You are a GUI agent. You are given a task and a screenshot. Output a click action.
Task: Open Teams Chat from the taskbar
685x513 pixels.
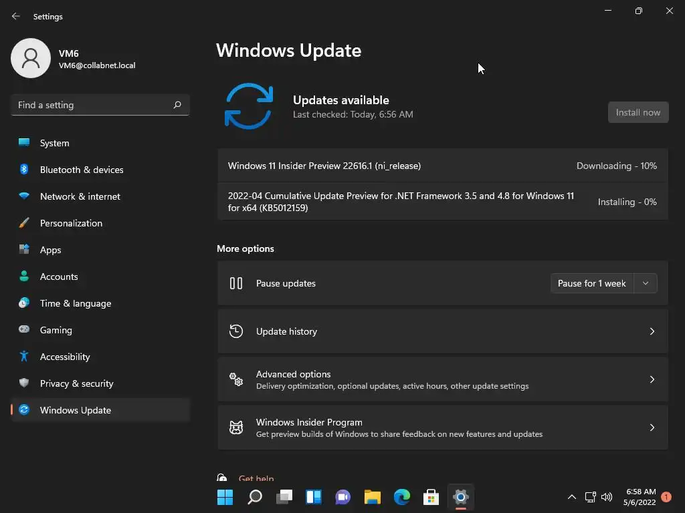(x=343, y=497)
